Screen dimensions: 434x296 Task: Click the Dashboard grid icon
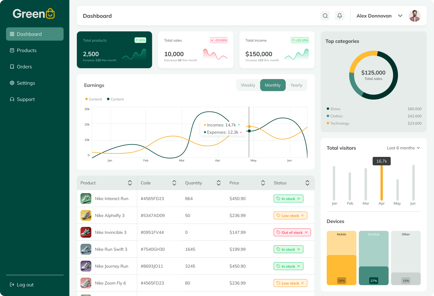pos(12,34)
